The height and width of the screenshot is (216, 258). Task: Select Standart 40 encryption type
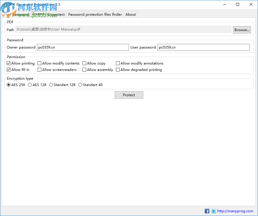[x=80, y=85]
